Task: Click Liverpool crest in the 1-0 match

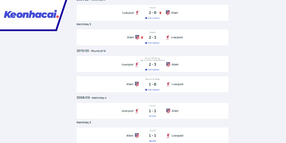Action: click(168, 84)
